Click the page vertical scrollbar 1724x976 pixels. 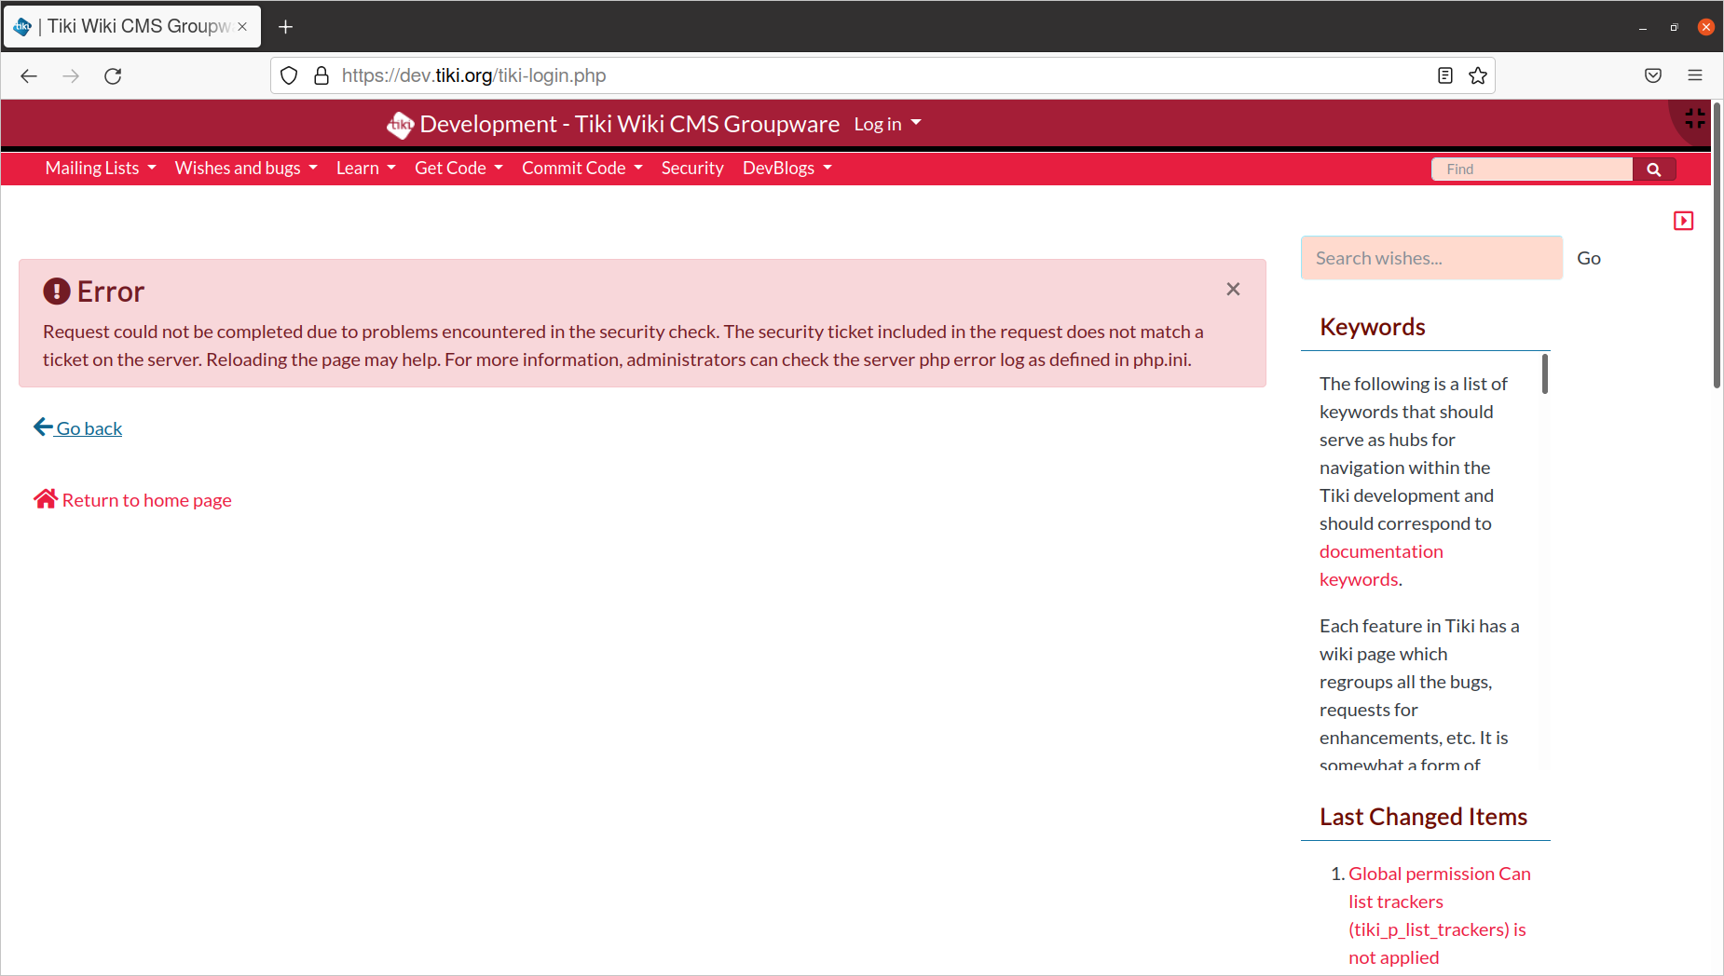coord(1717,246)
